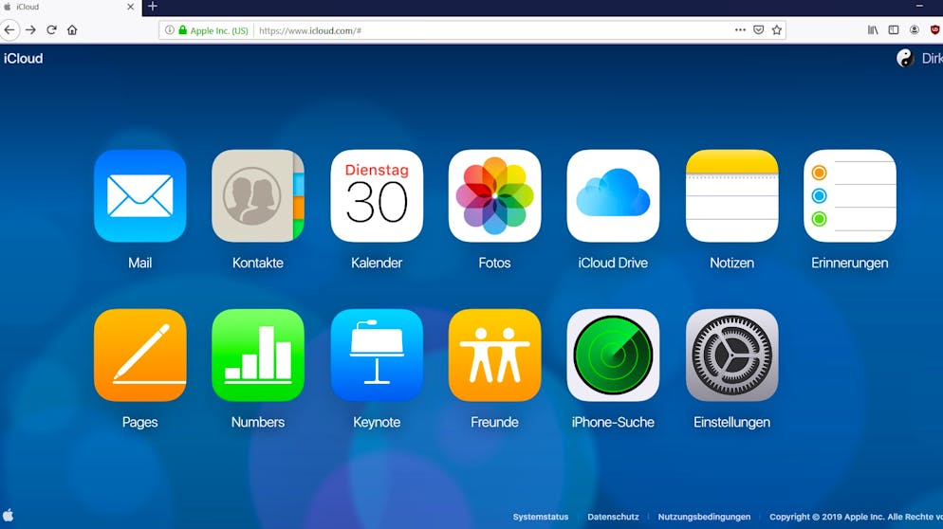Click the Einstellungen label text
This screenshot has height=529, width=943.
pyautogui.click(x=731, y=422)
